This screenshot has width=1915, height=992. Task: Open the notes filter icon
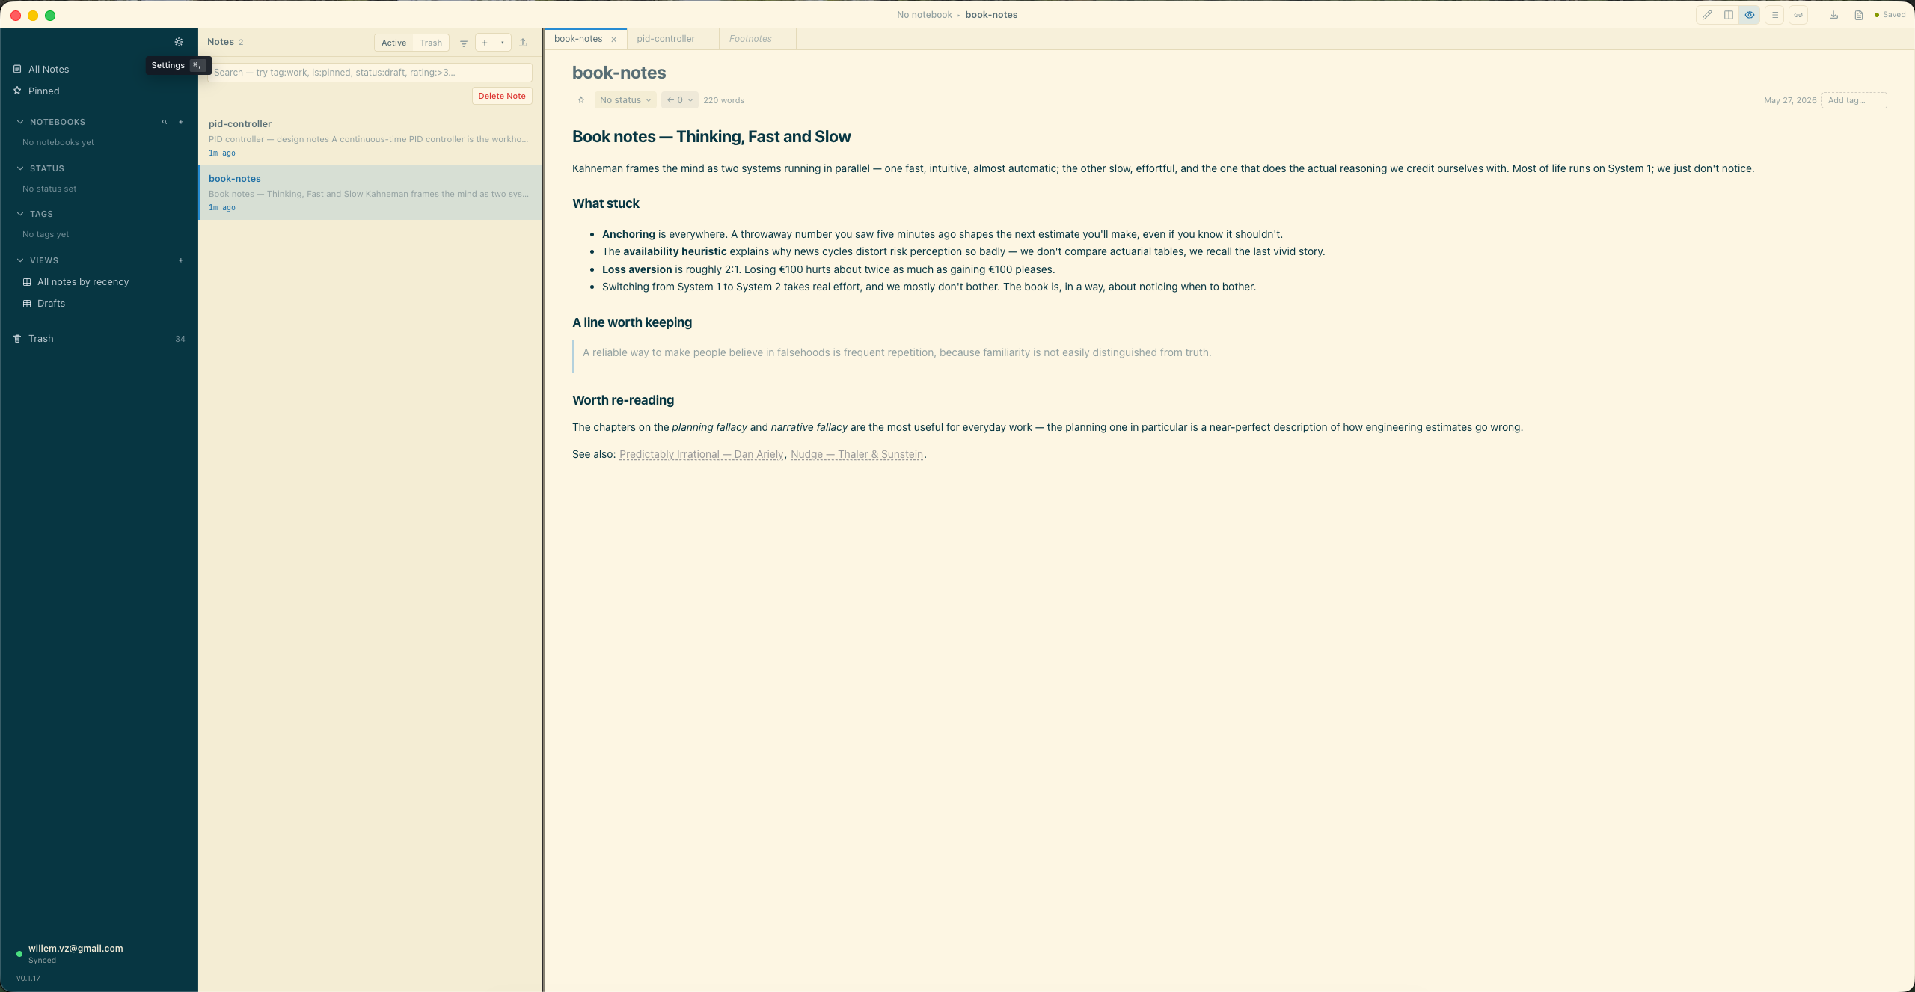click(464, 43)
